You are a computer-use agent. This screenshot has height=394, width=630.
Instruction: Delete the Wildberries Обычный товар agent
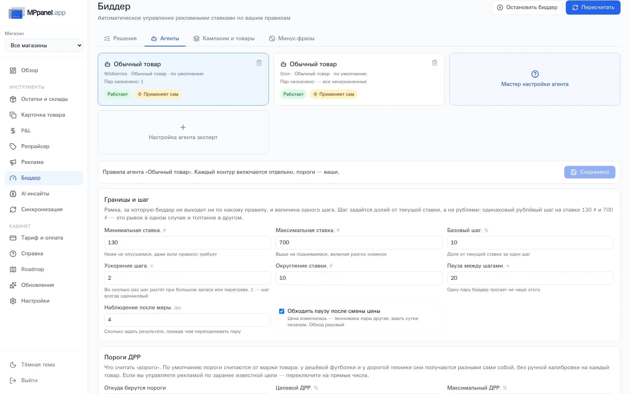pos(259,63)
